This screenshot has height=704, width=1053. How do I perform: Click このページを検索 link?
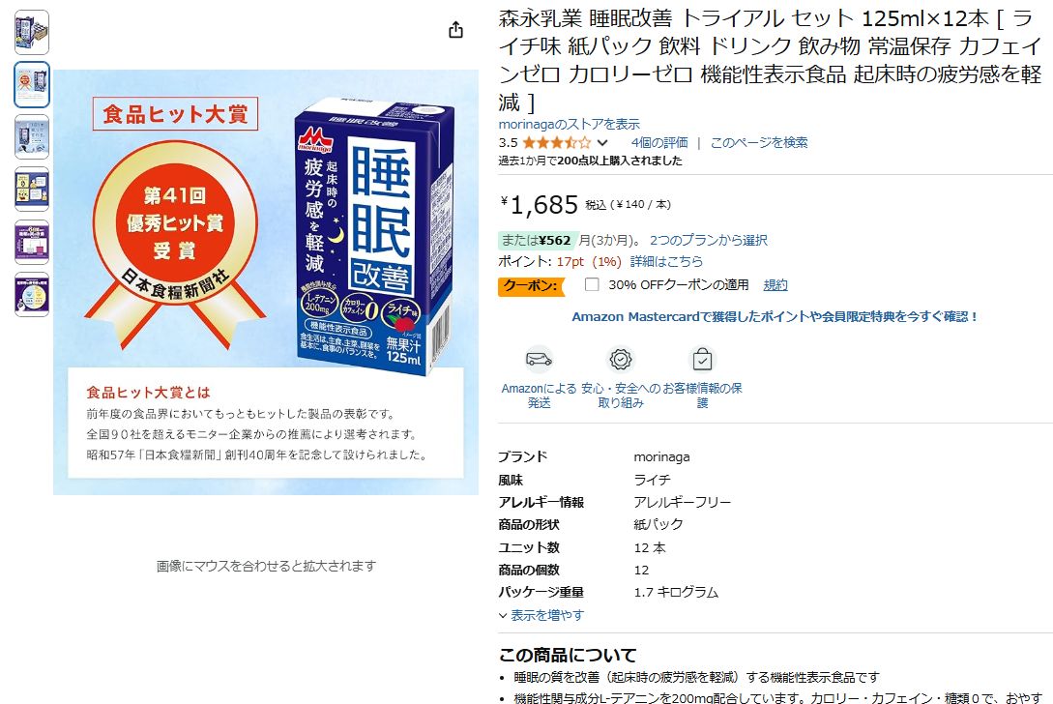(x=759, y=142)
